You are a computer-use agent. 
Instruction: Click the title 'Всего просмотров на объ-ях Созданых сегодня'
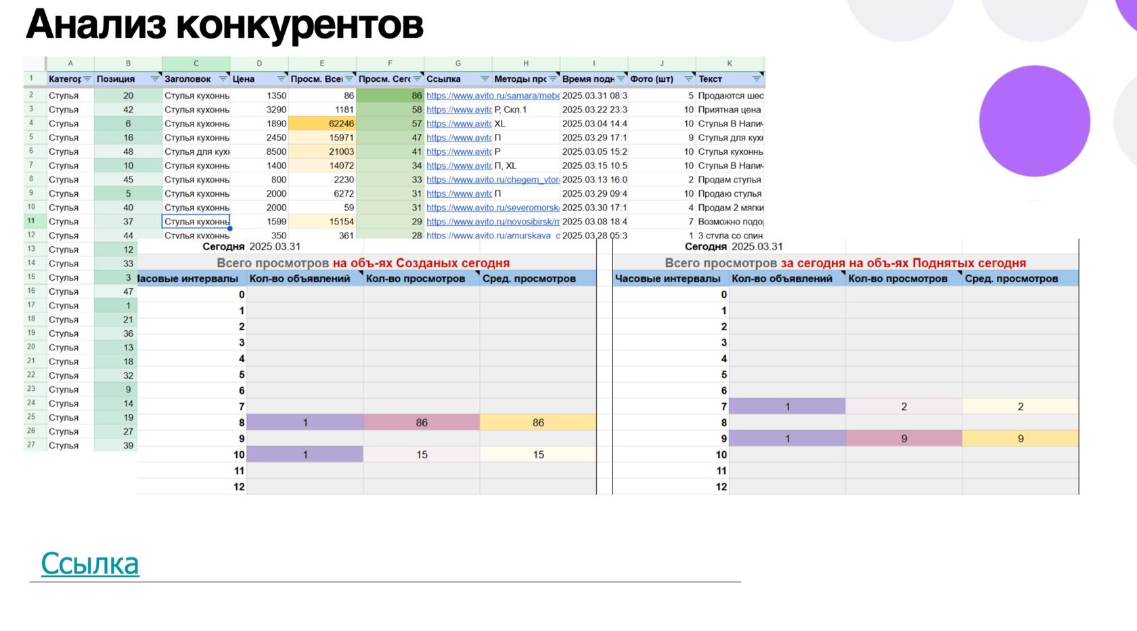(363, 263)
